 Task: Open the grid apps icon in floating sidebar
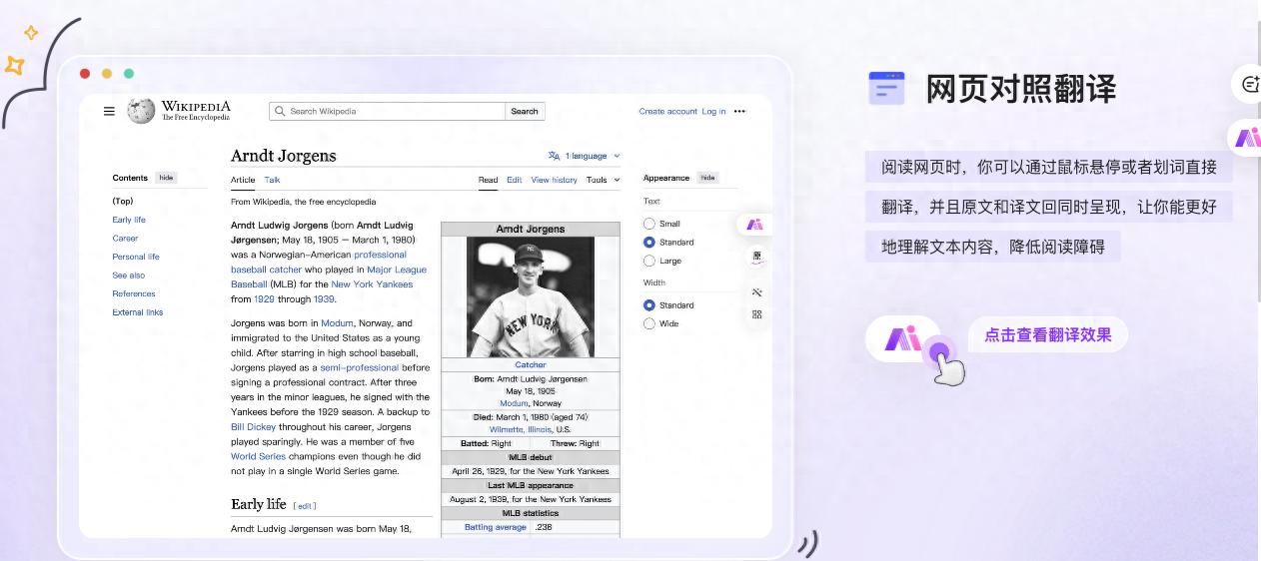click(x=756, y=314)
